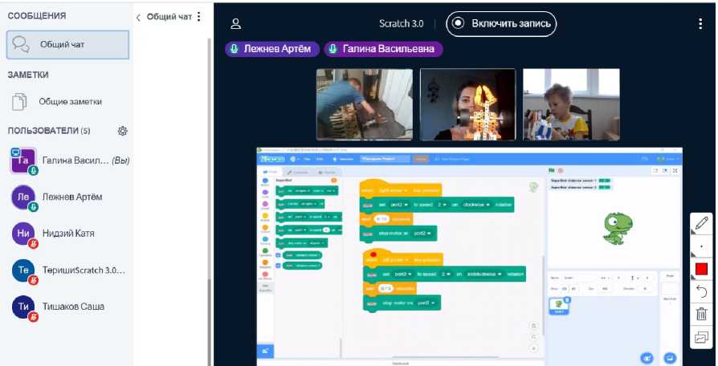Stop Scratch project with red stop icon
The image size is (718, 366).
click(560, 171)
